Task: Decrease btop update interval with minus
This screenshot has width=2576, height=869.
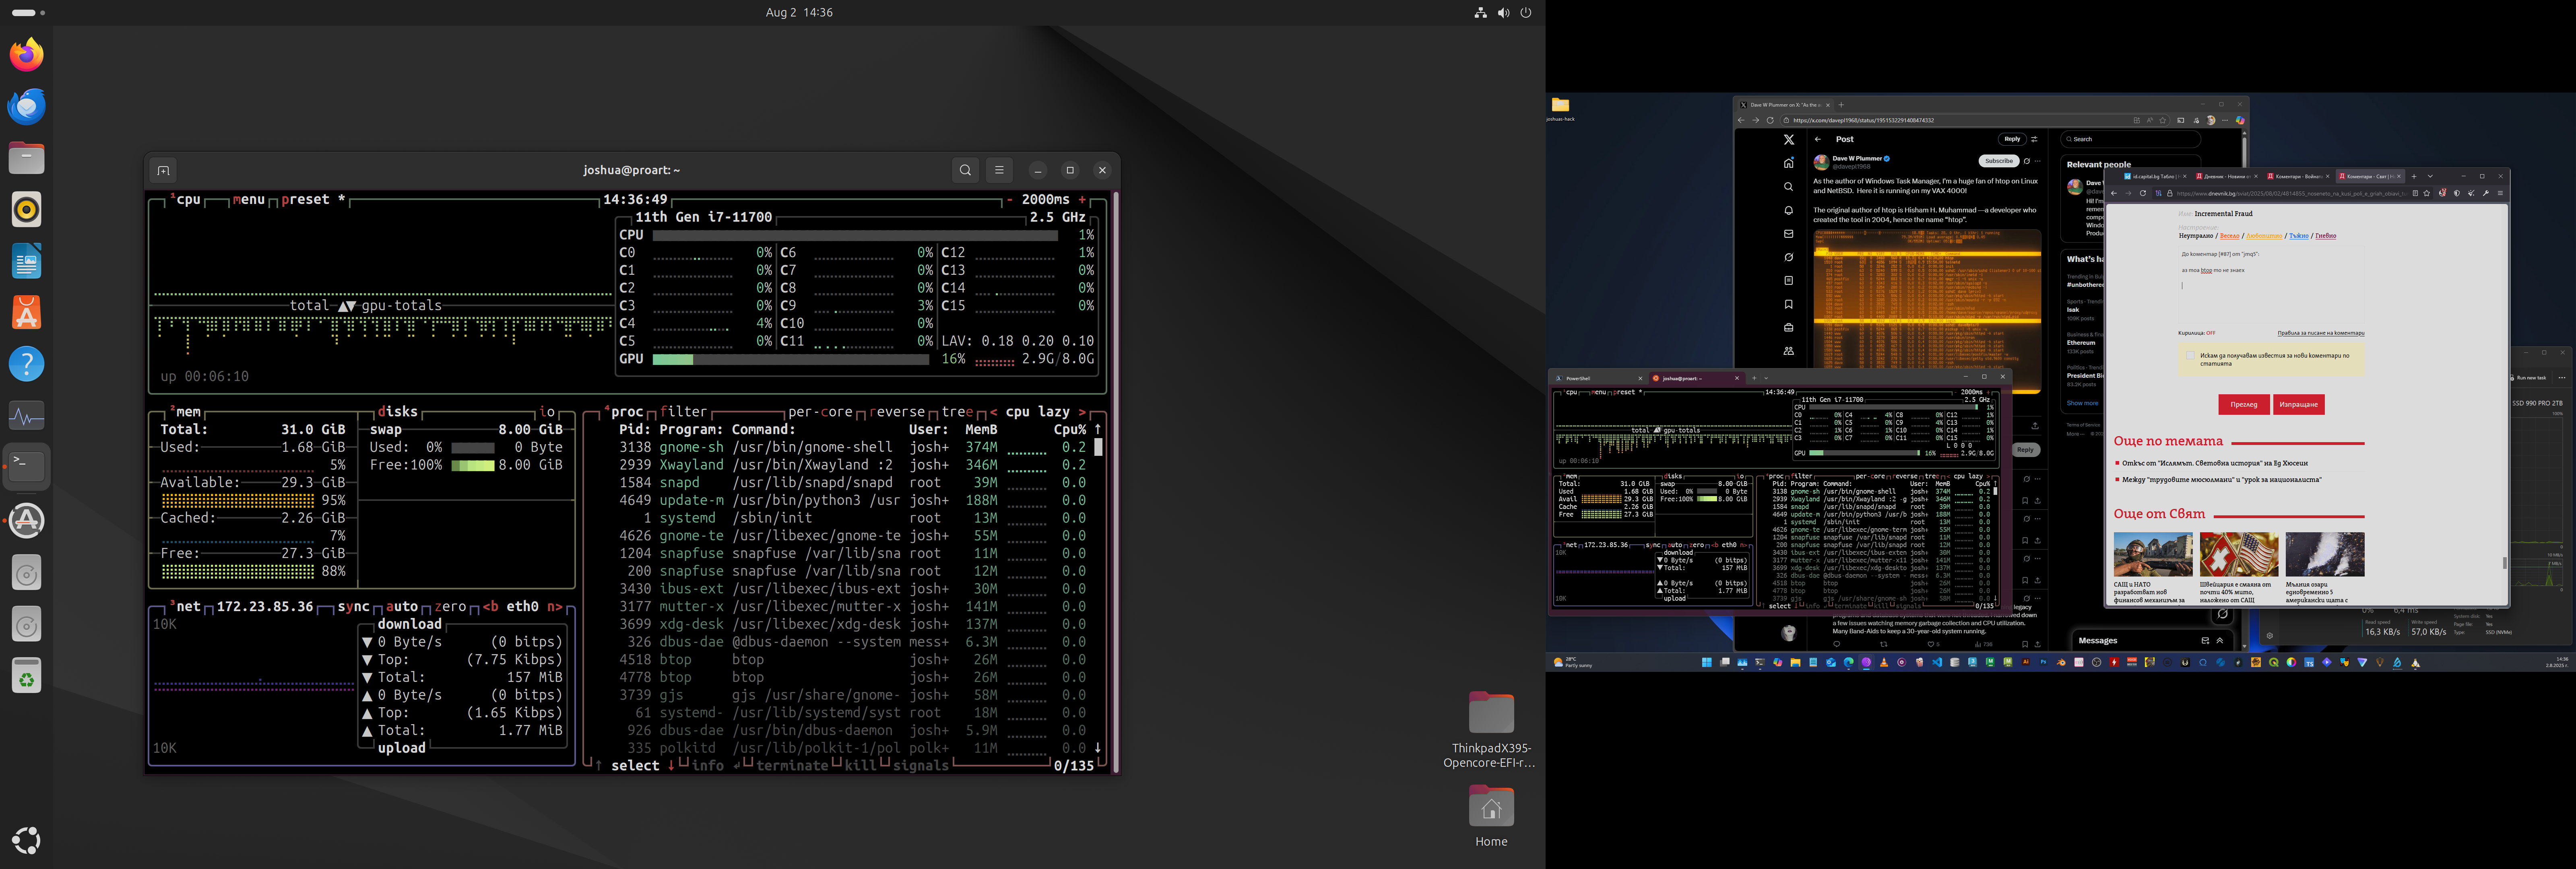Action: [x=1009, y=200]
